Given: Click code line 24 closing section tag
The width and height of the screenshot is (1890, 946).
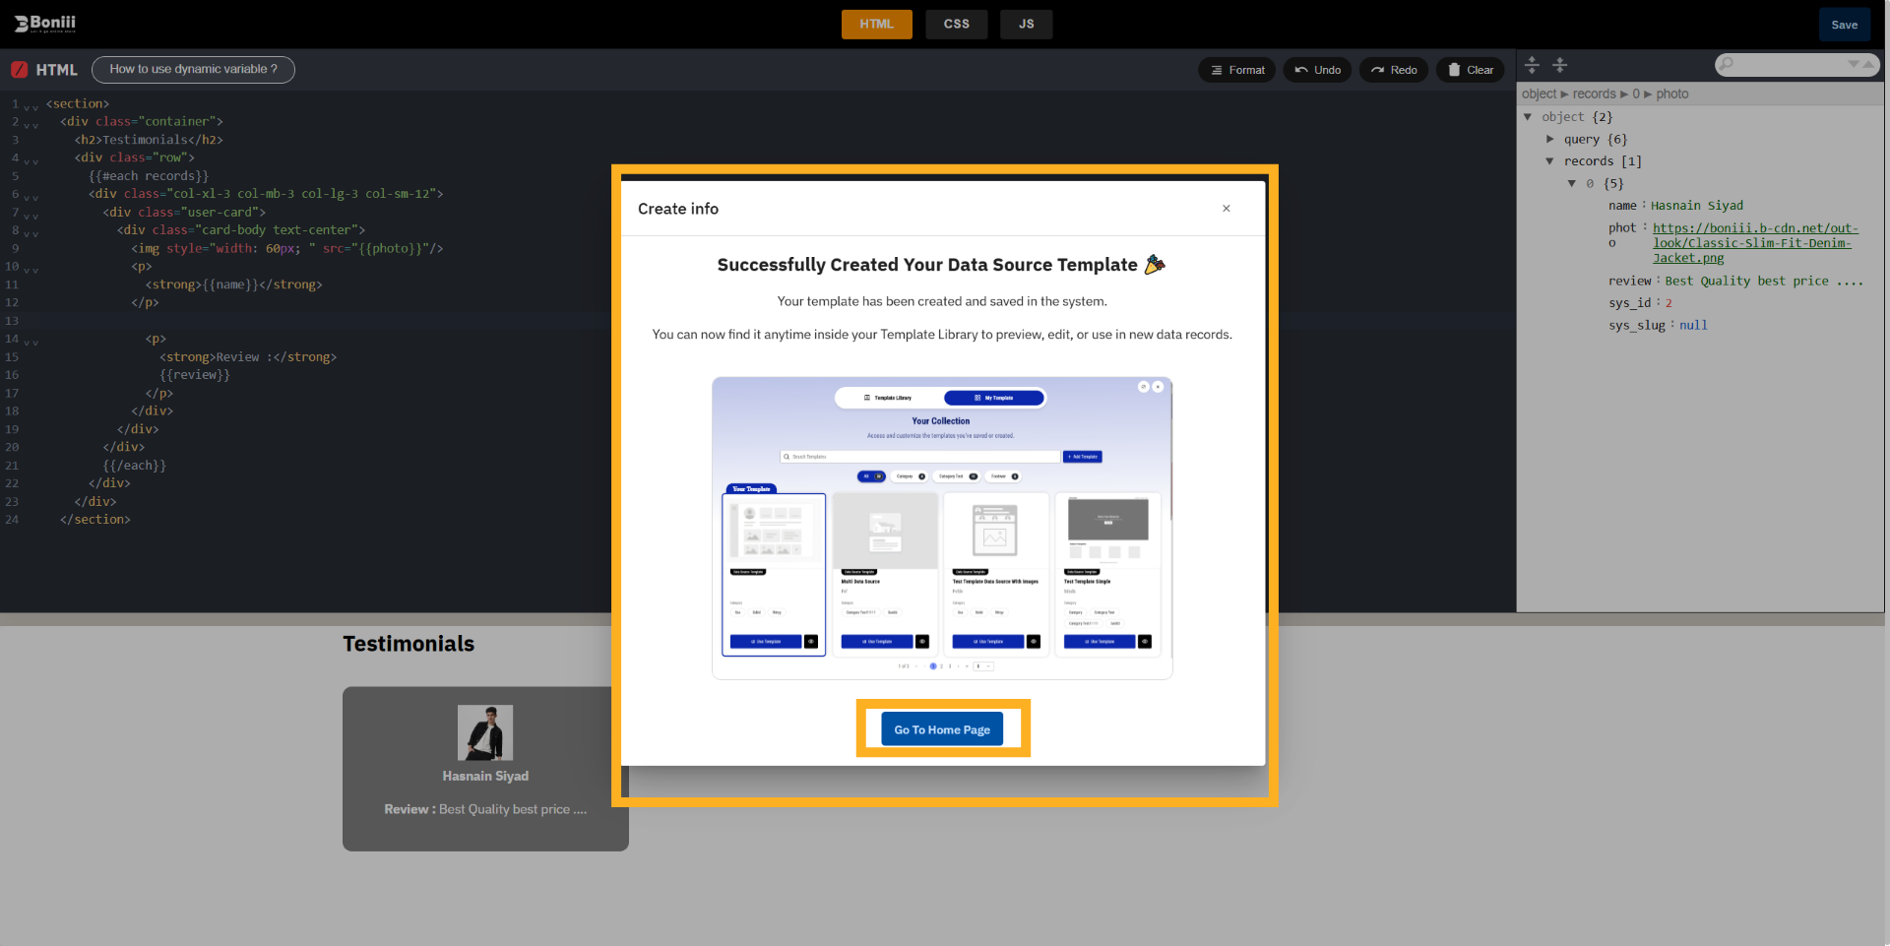Looking at the screenshot, I should [x=95, y=520].
